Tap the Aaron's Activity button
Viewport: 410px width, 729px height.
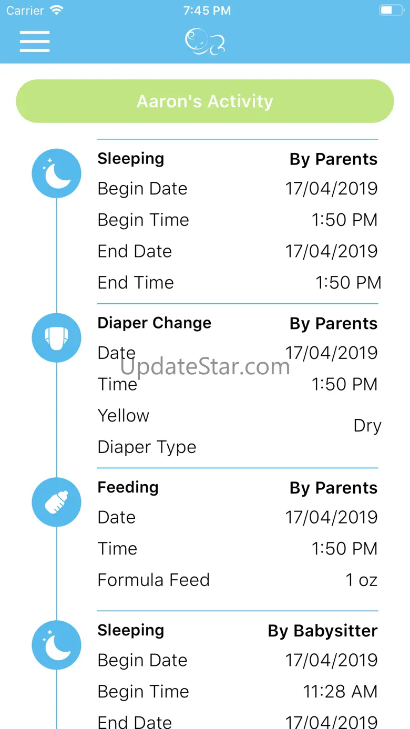(x=205, y=101)
